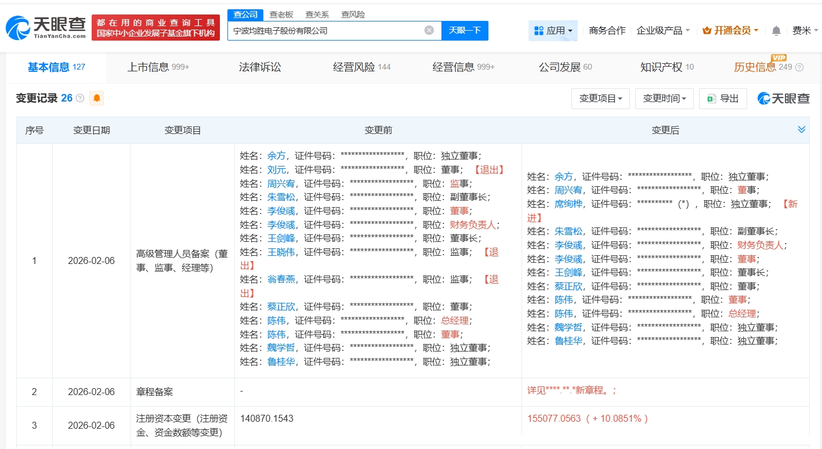Click the TianYanCha logo in header
Screen dimensions: 822x449
(45, 27)
